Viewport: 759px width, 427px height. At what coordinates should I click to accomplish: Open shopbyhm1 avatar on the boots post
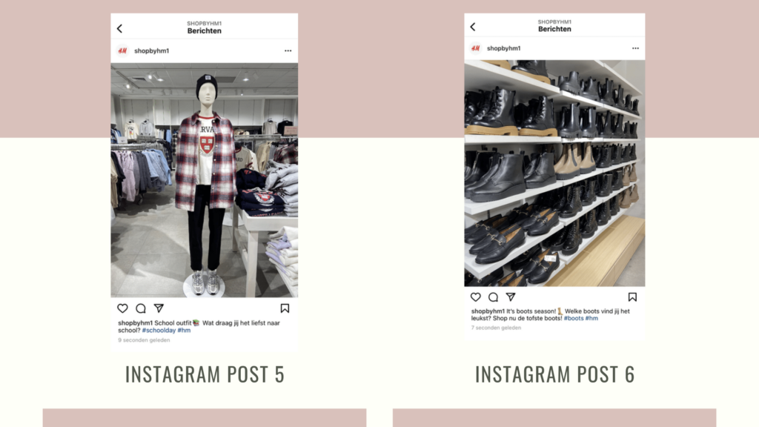click(475, 48)
